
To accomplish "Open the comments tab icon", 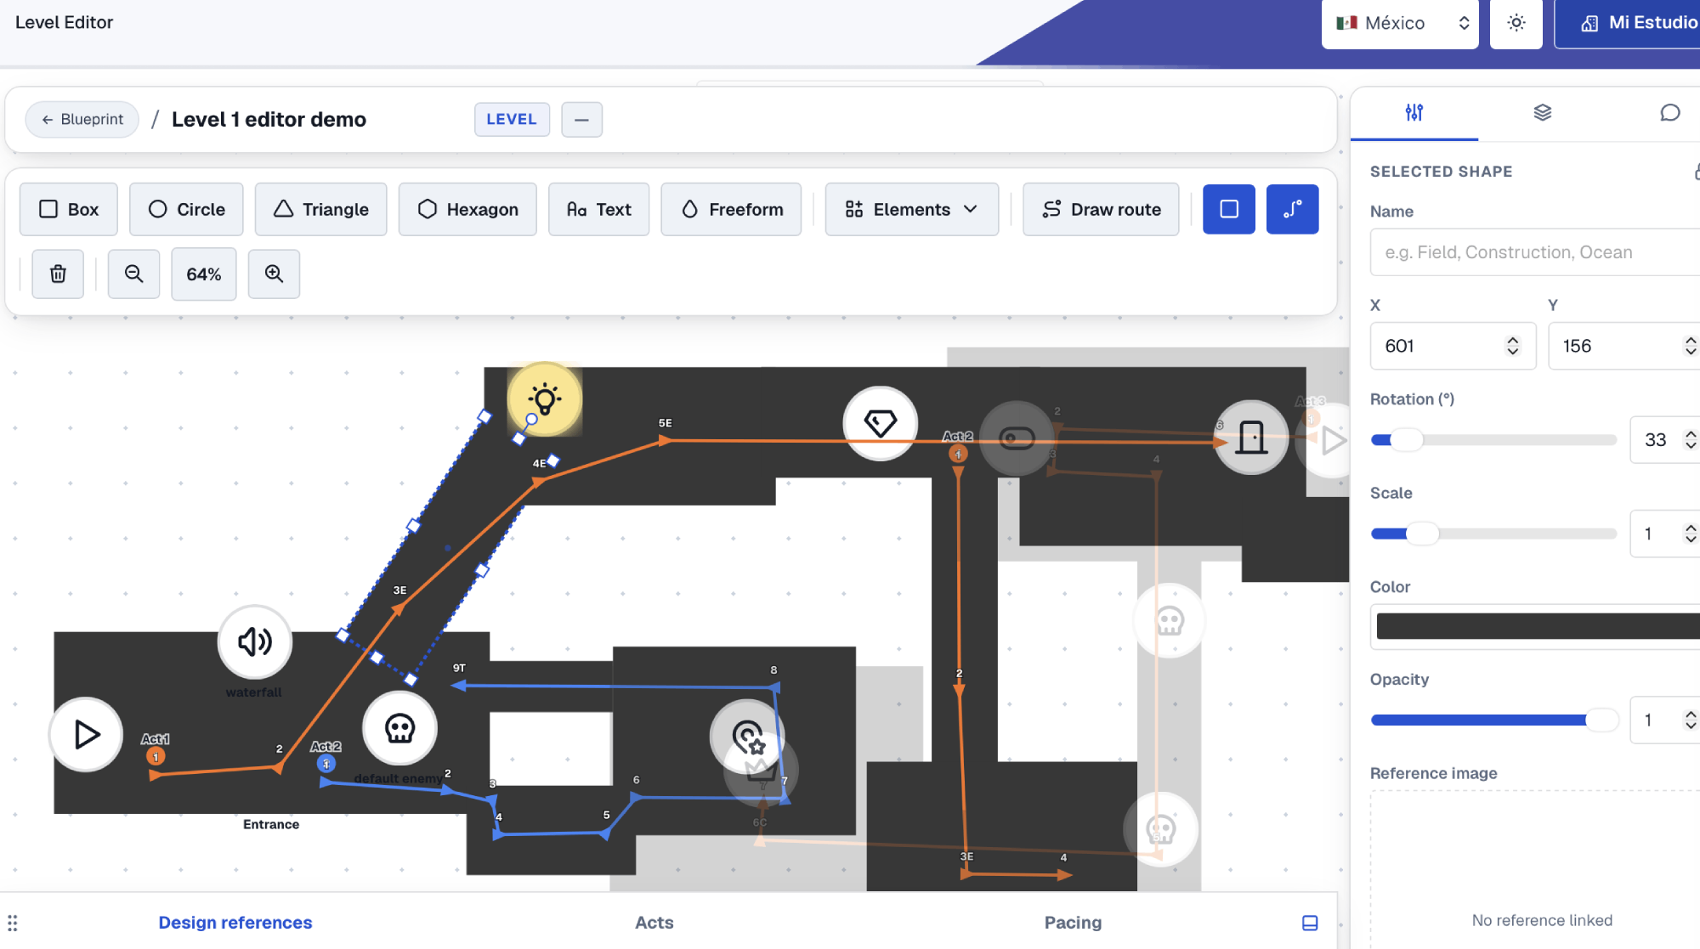I will pos(1669,112).
